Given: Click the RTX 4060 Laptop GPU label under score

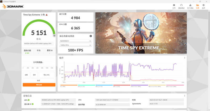Looking at the screenshot, I should pos(38,44).
